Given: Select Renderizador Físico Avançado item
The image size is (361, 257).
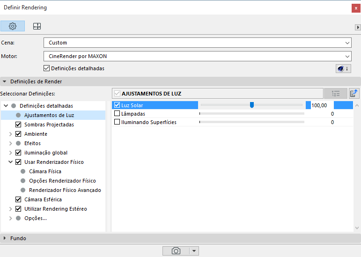Looking at the screenshot, I should 65,190.
